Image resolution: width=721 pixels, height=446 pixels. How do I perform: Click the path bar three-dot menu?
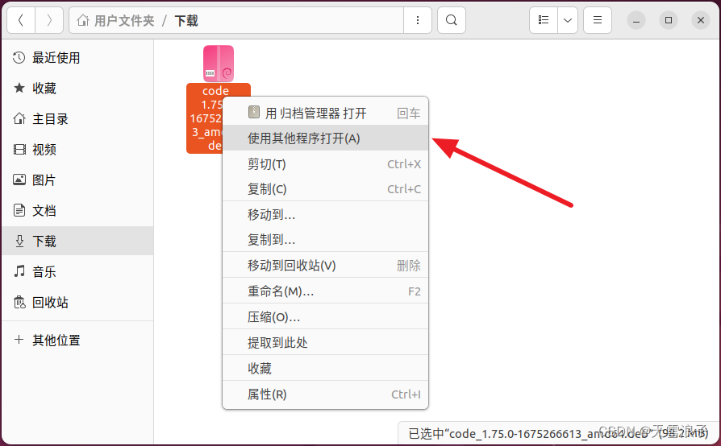pyautogui.click(x=417, y=20)
